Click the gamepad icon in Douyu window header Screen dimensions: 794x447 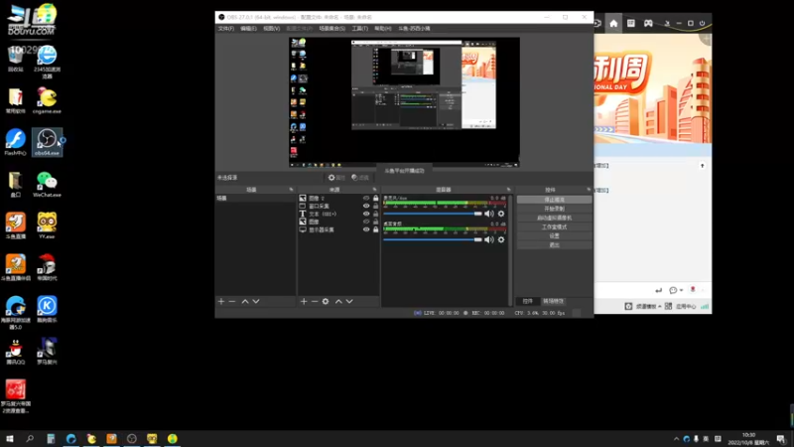tap(648, 23)
